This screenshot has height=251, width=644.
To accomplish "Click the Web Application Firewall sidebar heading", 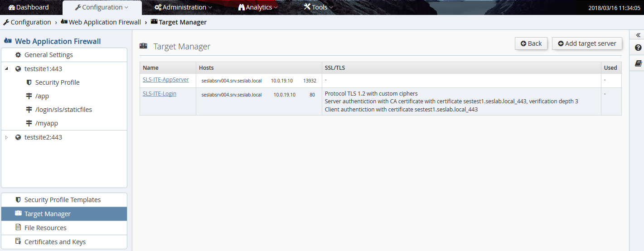I will coord(58,41).
